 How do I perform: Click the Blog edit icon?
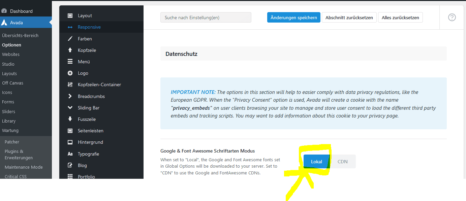pos(70,165)
